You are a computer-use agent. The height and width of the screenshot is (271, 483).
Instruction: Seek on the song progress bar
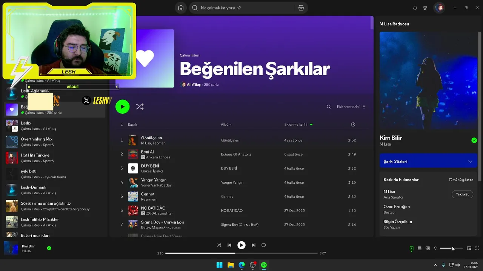click(x=241, y=253)
